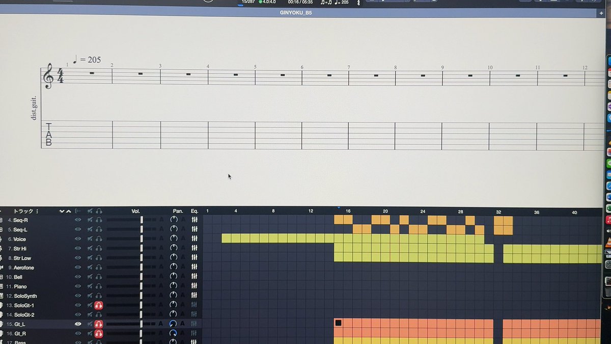Viewport: 611px width, 344px height.
Task: Mute the 12. SoloSynth track
Action: point(90,296)
